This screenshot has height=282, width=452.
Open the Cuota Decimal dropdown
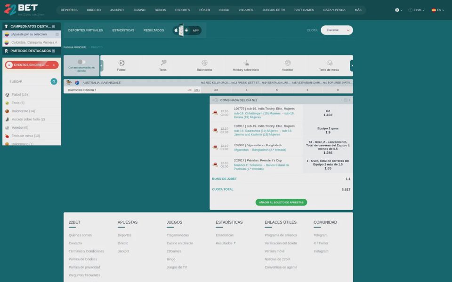click(x=337, y=30)
